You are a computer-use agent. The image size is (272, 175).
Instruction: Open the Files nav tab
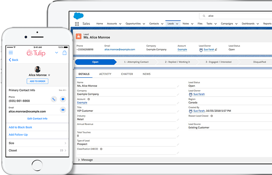(200, 24)
